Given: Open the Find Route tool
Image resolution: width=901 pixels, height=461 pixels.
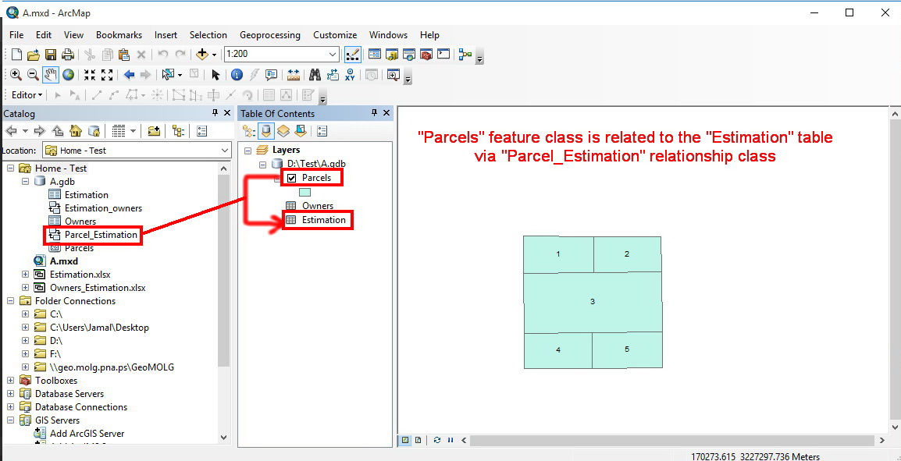Looking at the screenshot, I should [333, 75].
